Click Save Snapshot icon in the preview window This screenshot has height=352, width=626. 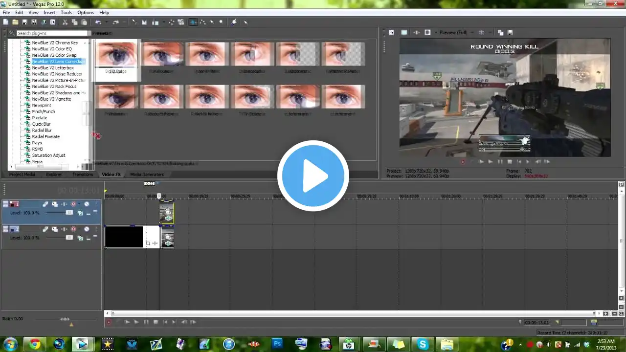point(510,32)
